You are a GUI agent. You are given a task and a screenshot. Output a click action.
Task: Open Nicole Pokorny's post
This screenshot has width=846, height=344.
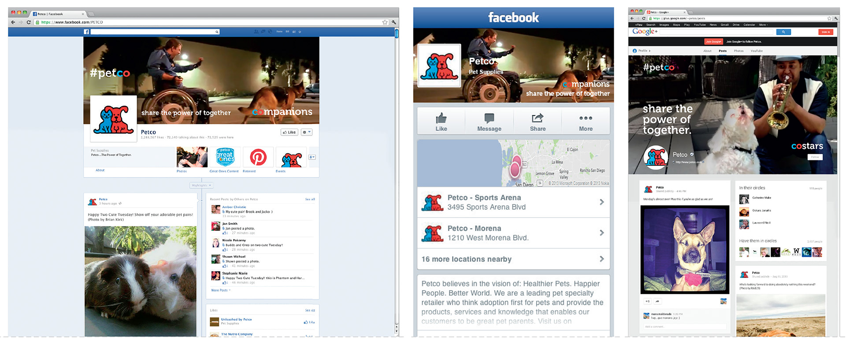point(263,245)
